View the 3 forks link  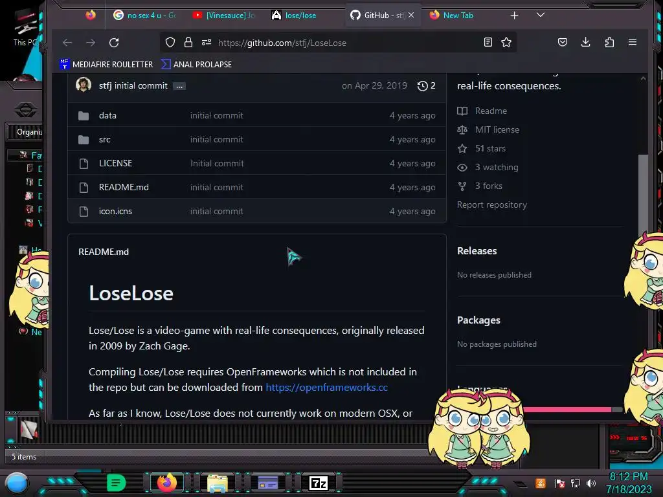[x=480, y=186]
